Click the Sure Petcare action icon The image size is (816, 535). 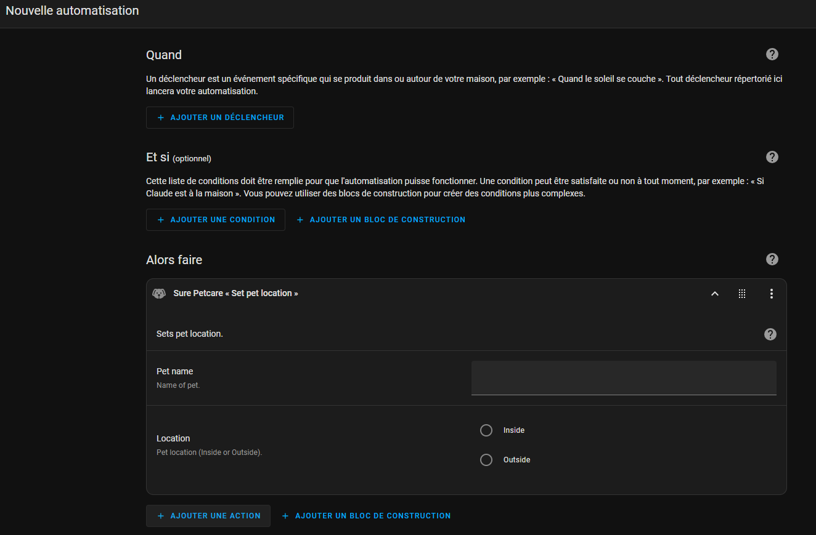(159, 294)
